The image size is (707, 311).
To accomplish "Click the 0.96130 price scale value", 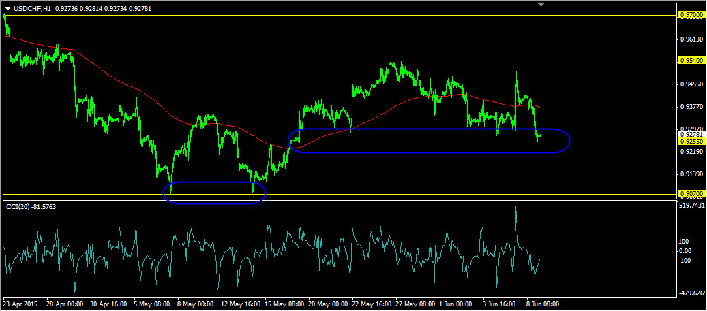I will [x=691, y=39].
